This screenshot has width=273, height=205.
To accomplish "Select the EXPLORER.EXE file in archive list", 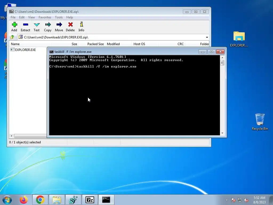I will 23,50.
